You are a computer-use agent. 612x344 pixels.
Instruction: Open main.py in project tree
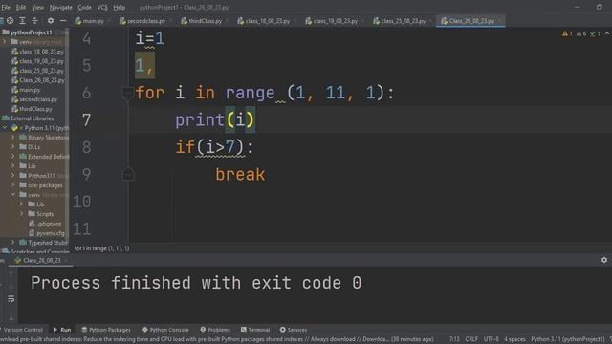coord(29,90)
